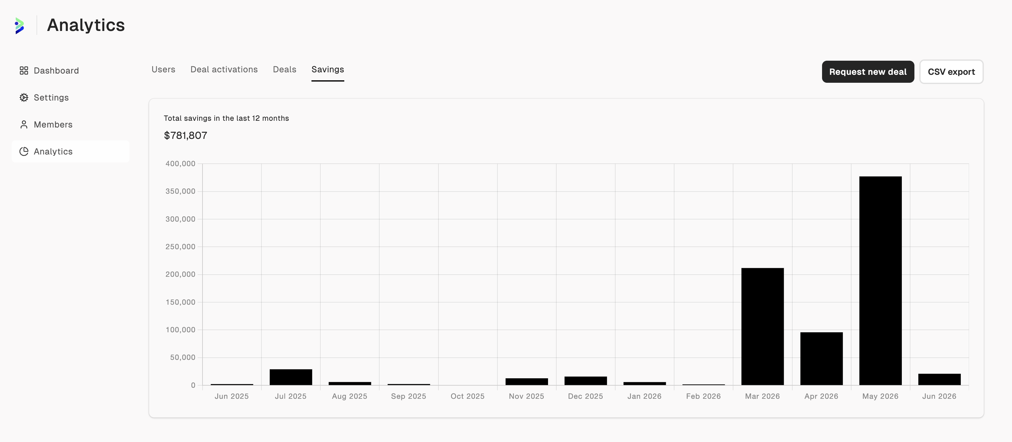
Task: Select the Jul 2025 savings bar
Action: coord(291,377)
